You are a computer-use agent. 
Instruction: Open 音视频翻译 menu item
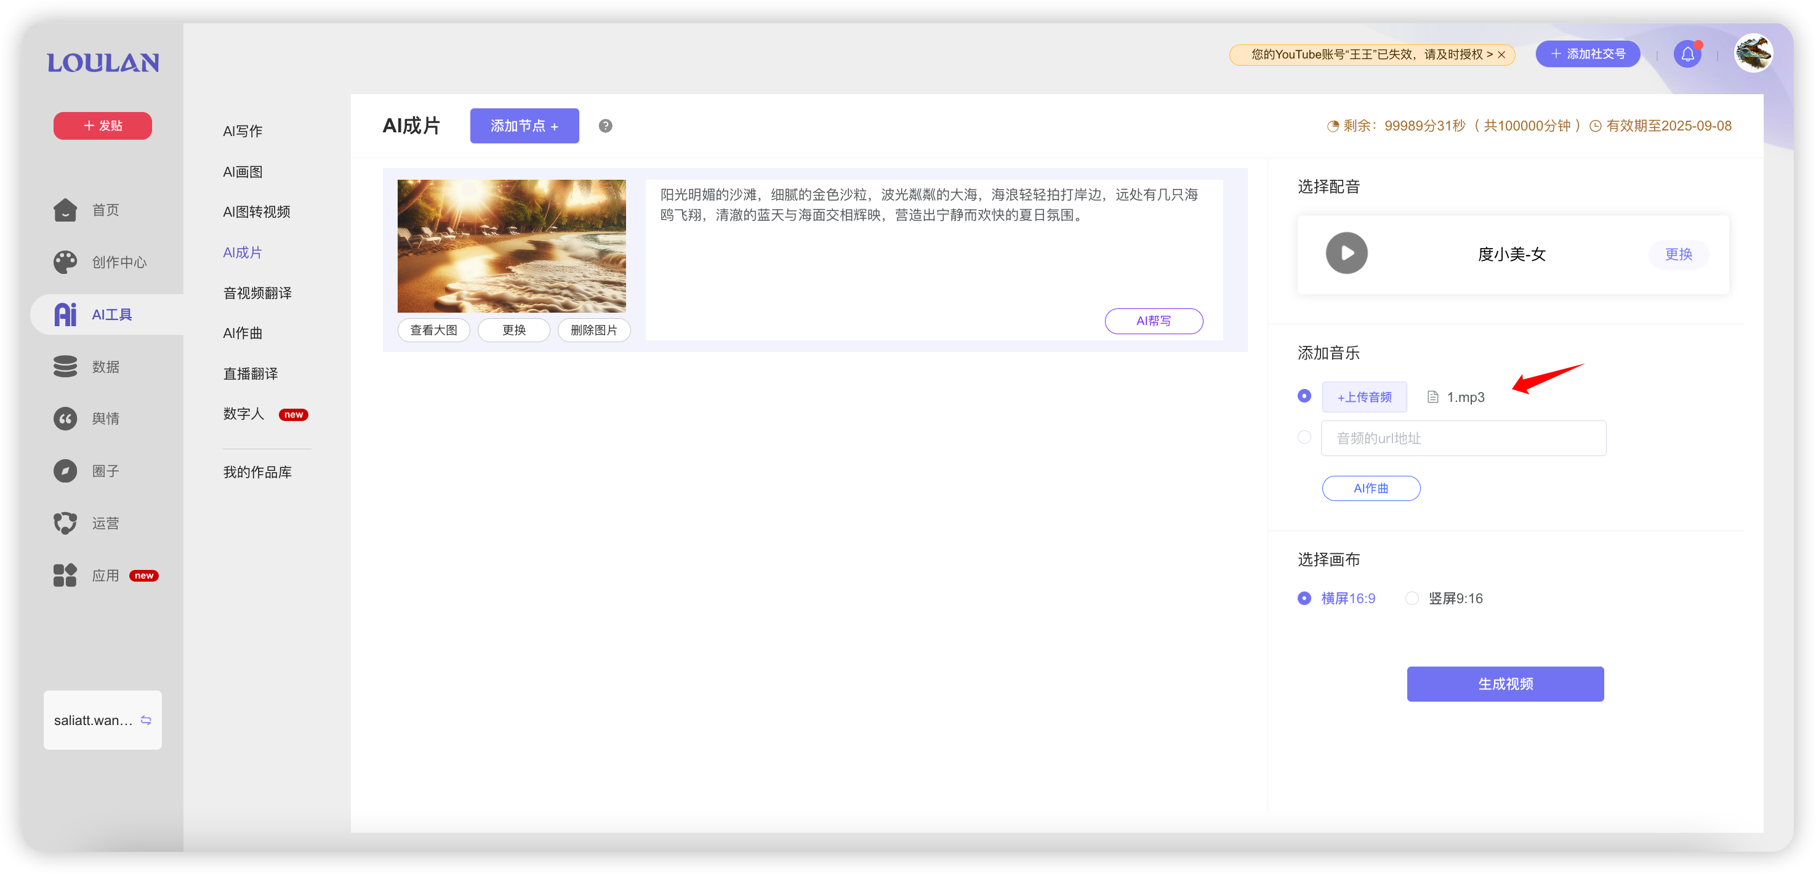pyautogui.click(x=257, y=293)
